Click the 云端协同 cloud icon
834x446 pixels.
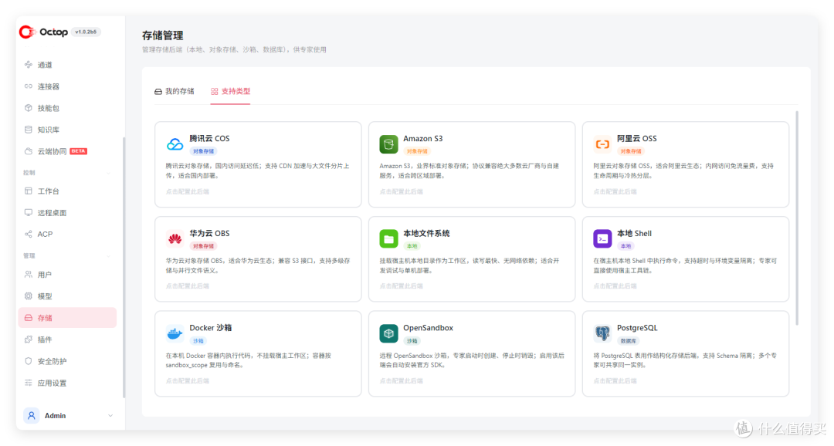coord(29,151)
